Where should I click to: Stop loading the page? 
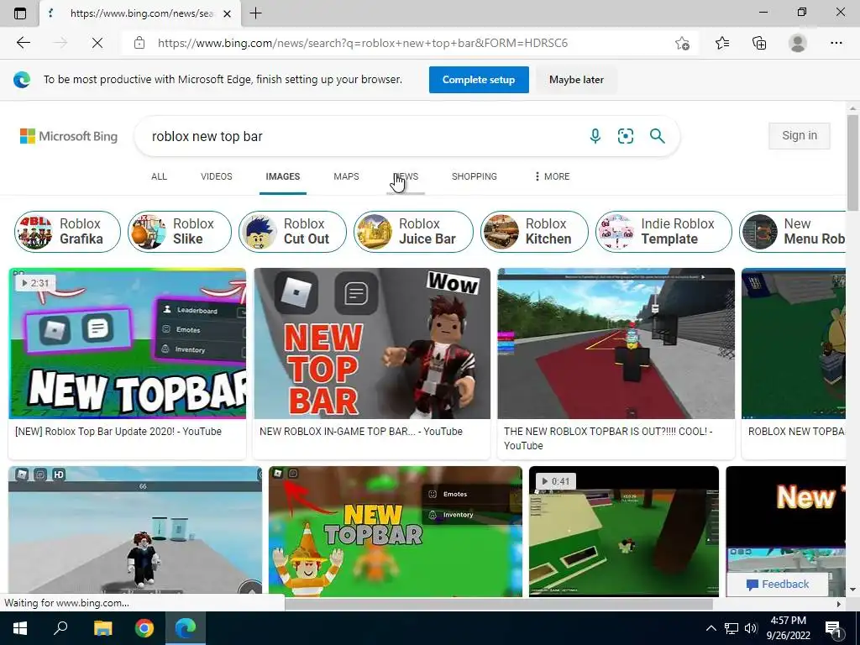97,43
